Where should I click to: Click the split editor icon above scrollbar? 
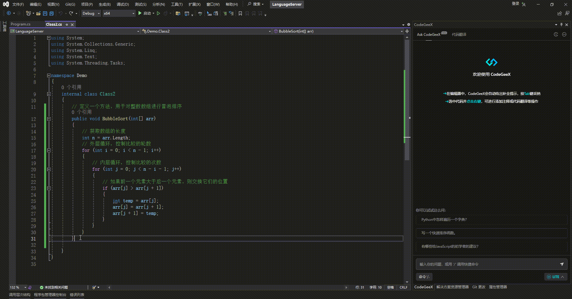(x=407, y=31)
